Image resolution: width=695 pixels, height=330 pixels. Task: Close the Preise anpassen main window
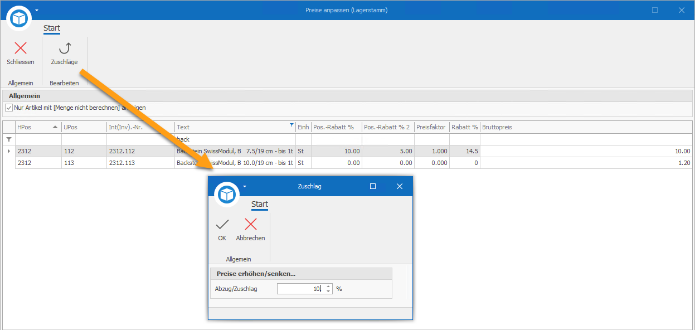tap(681, 10)
